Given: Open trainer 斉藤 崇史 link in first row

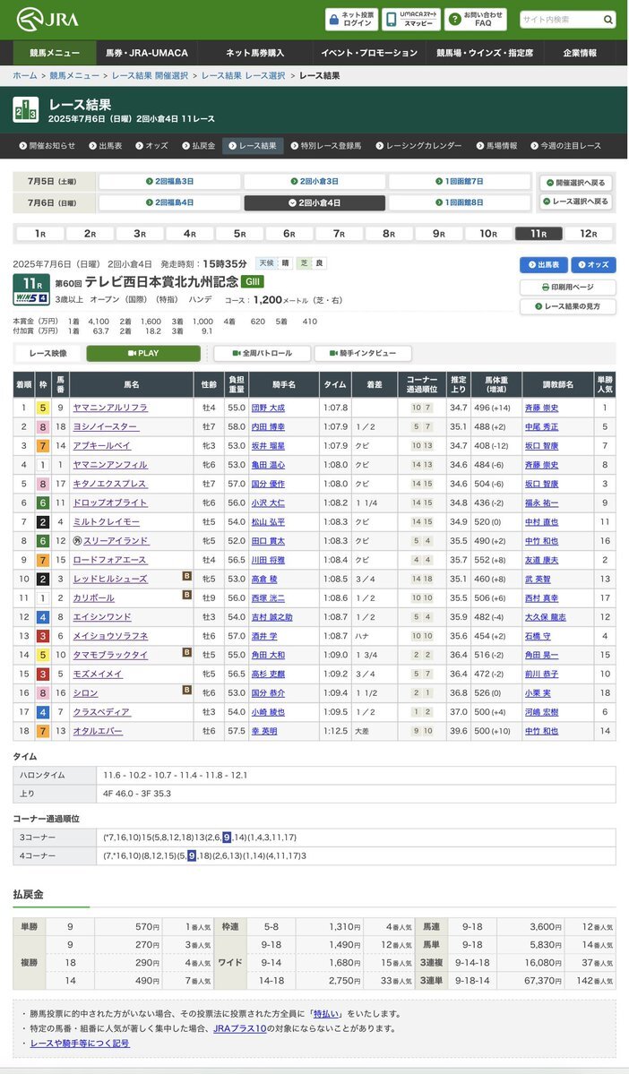Looking at the screenshot, I should click(542, 408).
